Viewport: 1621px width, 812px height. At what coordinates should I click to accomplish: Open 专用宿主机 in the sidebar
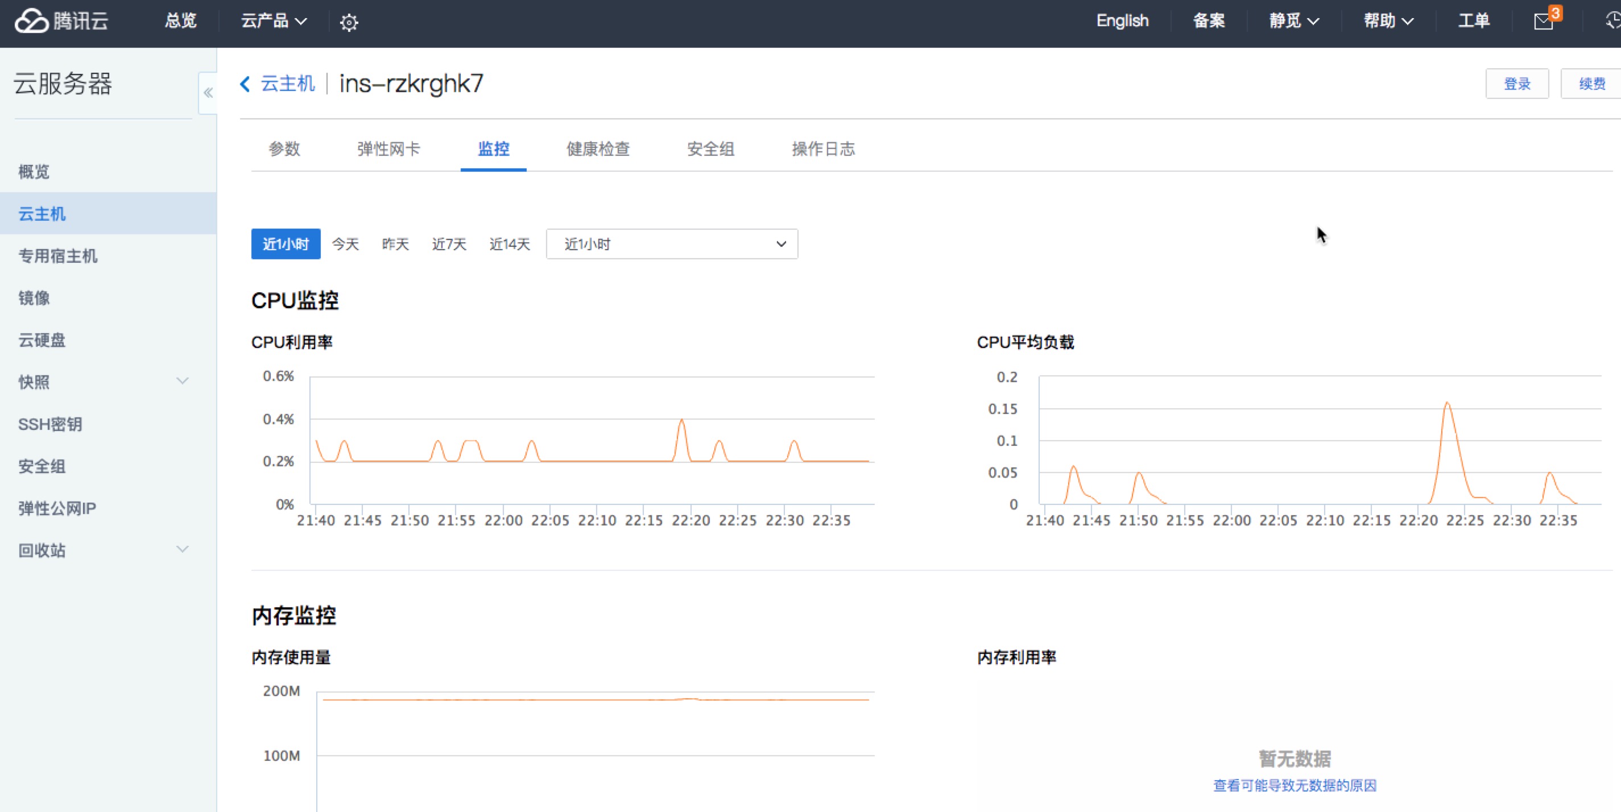coord(58,256)
